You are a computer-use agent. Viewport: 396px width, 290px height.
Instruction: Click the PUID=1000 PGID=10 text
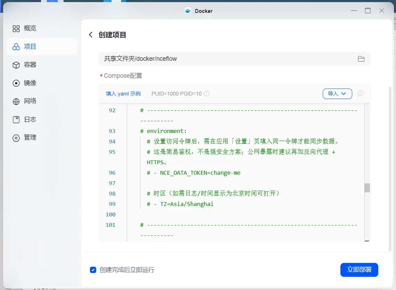point(176,94)
